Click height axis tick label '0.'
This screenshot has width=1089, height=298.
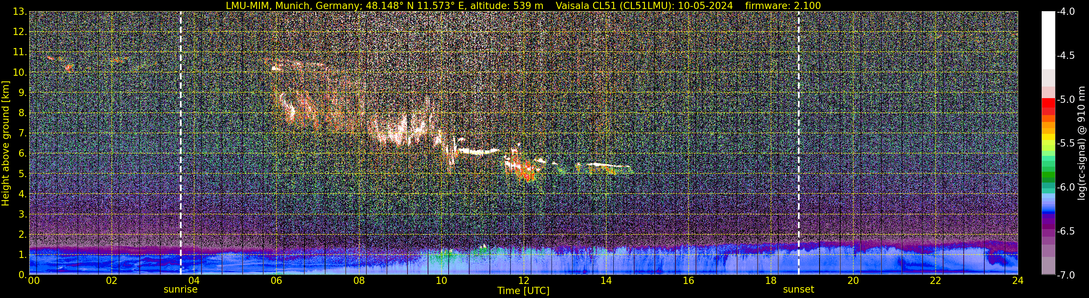[x=22, y=275]
